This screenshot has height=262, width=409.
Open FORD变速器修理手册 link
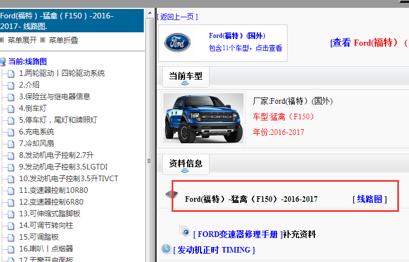tap(238, 234)
